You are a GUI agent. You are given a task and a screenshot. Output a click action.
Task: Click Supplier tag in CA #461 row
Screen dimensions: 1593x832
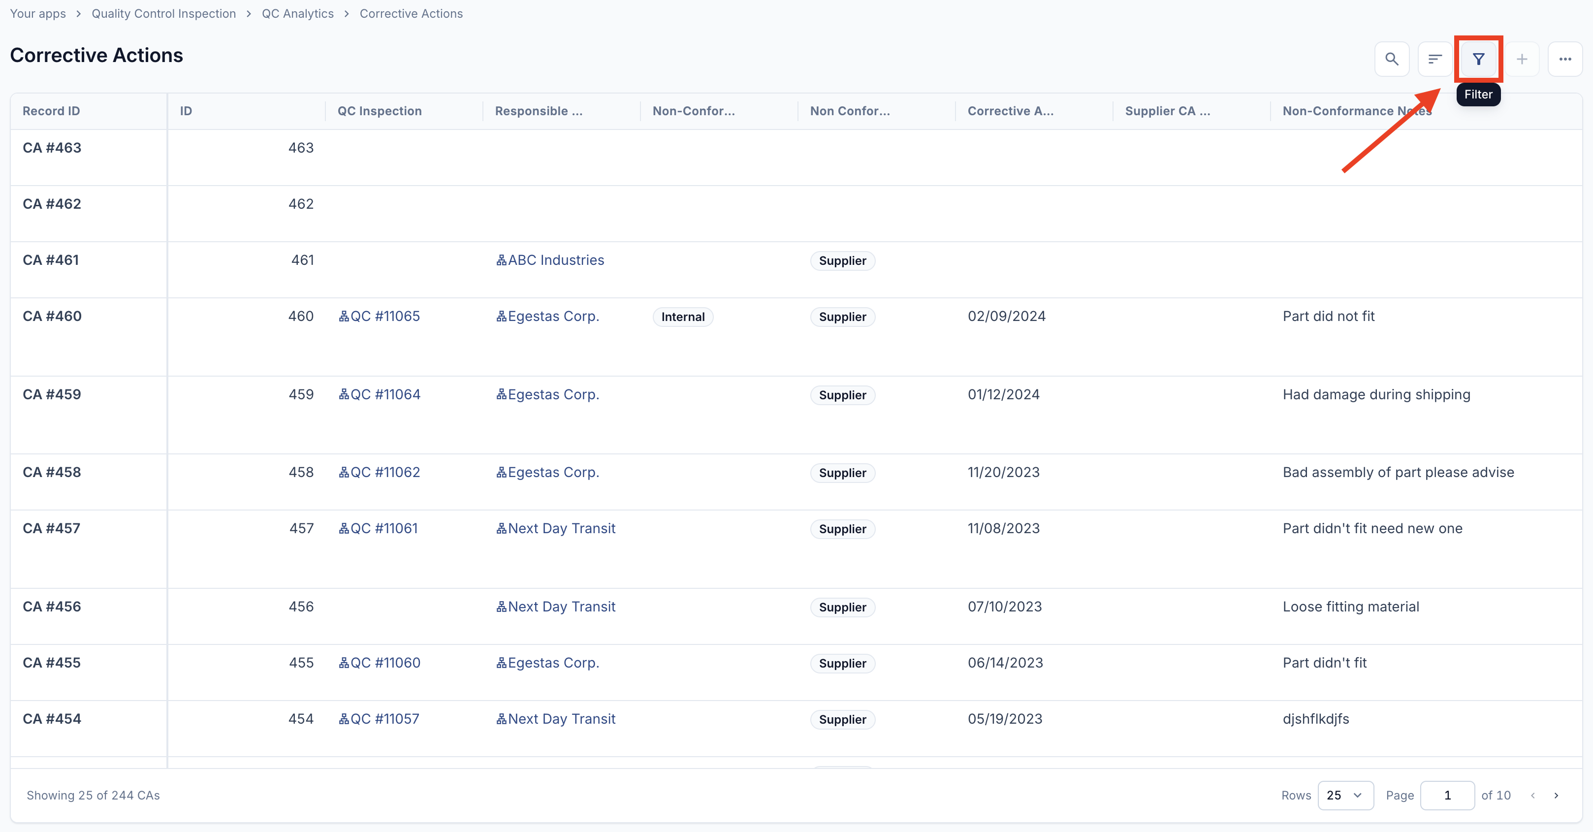[842, 261]
